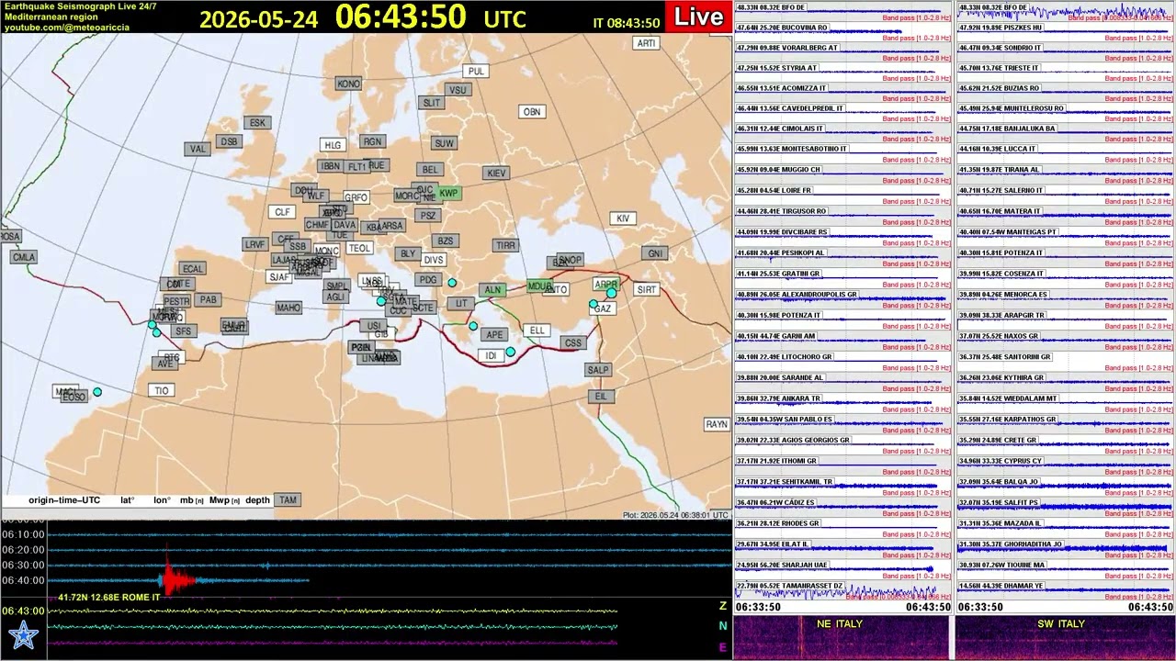Click the OBN station label
1176x661 pixels.
pyautogui.click(x=532, y=112)
